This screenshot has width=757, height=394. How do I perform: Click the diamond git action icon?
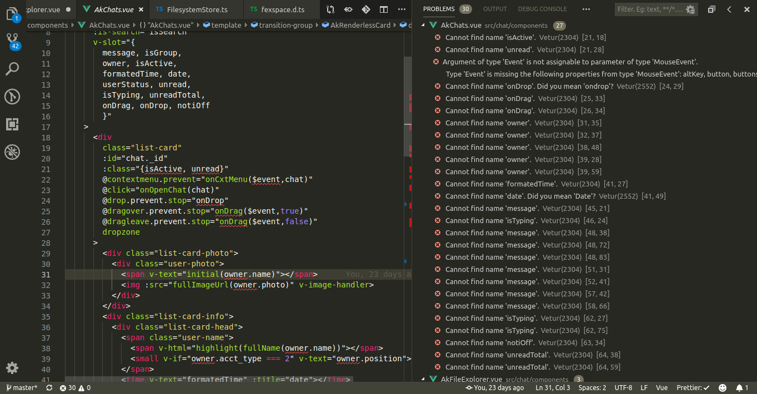point(366,9)
